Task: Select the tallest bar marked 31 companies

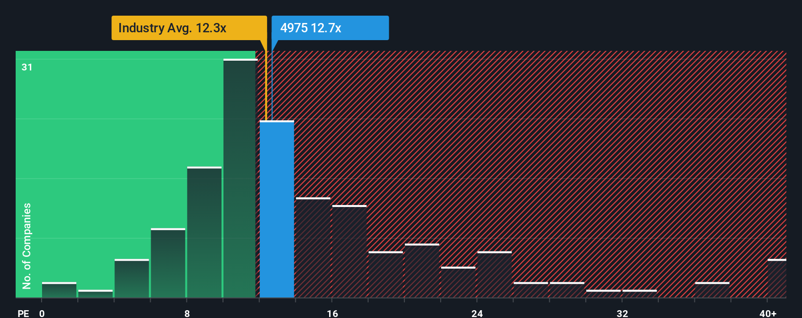Action: 240,178
